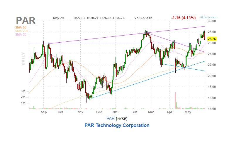Click the May 29 date label
This screenshot has width=234, height=144.
pyautogui.click(x=58, y=18)
